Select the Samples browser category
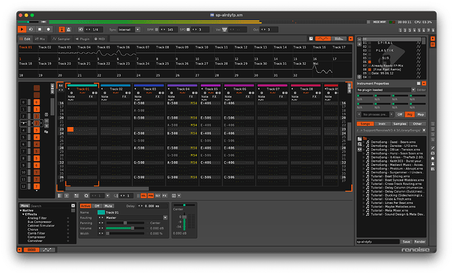This screenshot has height=274, width=453. point(400,124)
